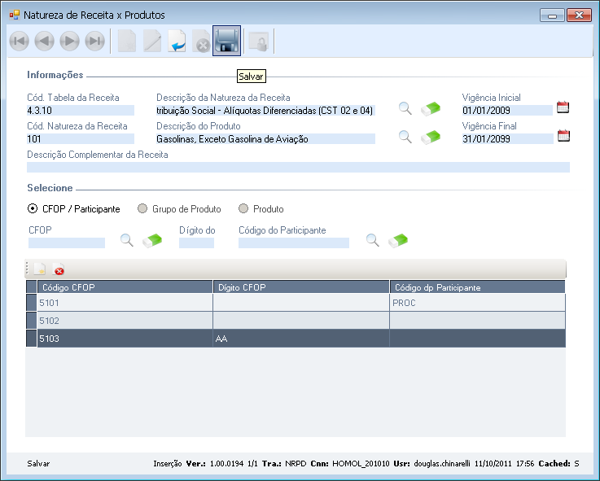Screen dimensions: 600x481
Task: Select the Produto radio button
Action: [243, 209]
